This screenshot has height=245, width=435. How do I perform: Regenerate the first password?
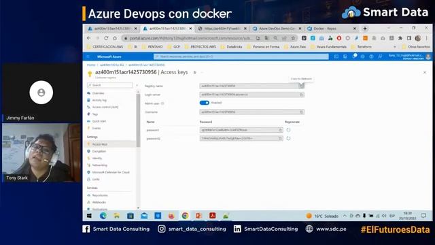click(x=288, y=130)
